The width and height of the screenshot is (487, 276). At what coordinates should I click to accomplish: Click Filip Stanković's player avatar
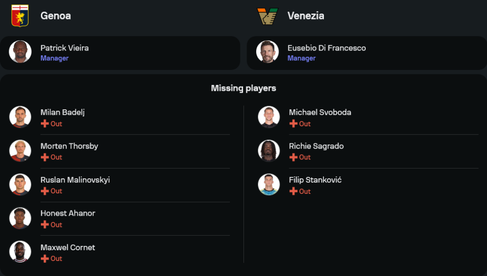[269, 185]
